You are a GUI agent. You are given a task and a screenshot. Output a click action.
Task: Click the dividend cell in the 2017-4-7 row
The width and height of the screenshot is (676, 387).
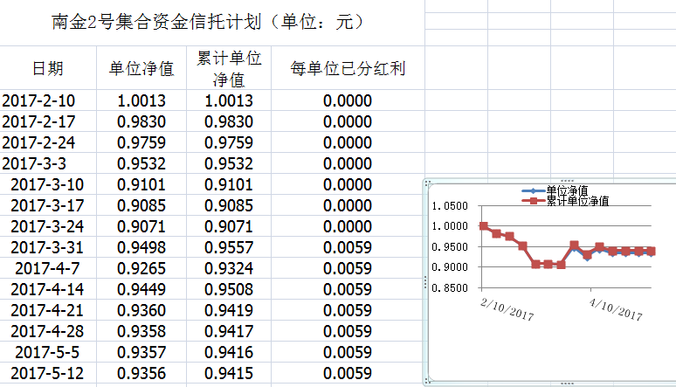[348, 268]
